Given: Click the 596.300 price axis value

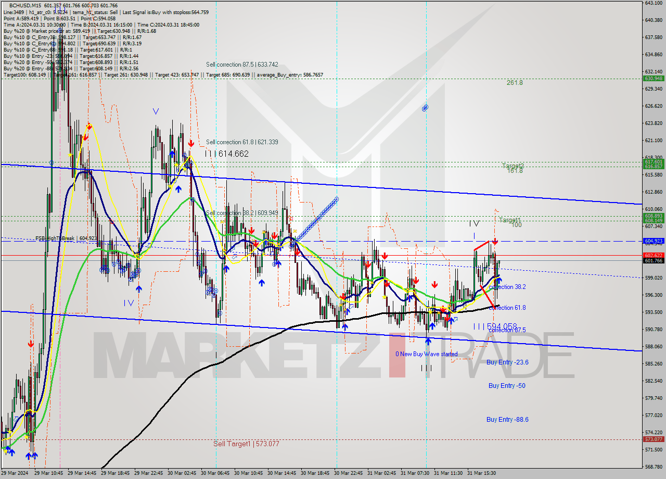Looking at the screenshot, I should 654,295.
